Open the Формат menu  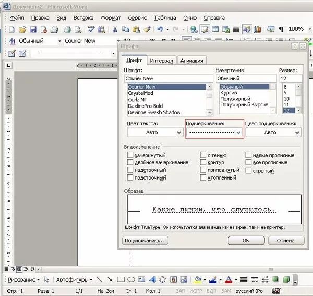click(x=111, y=18)
